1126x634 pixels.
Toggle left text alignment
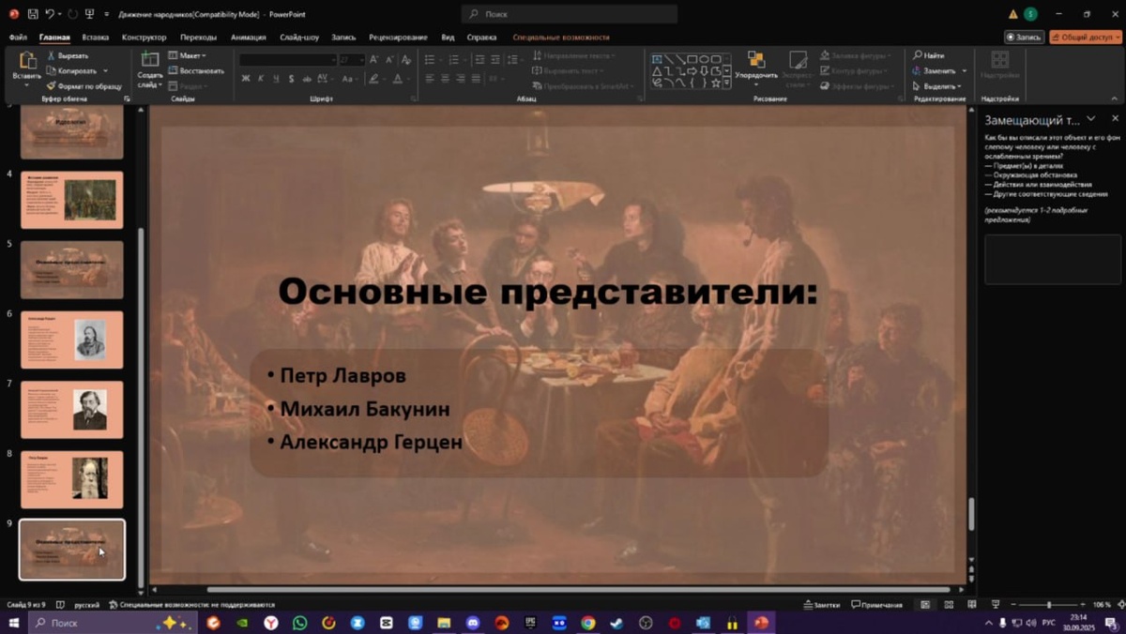(429, 79)
